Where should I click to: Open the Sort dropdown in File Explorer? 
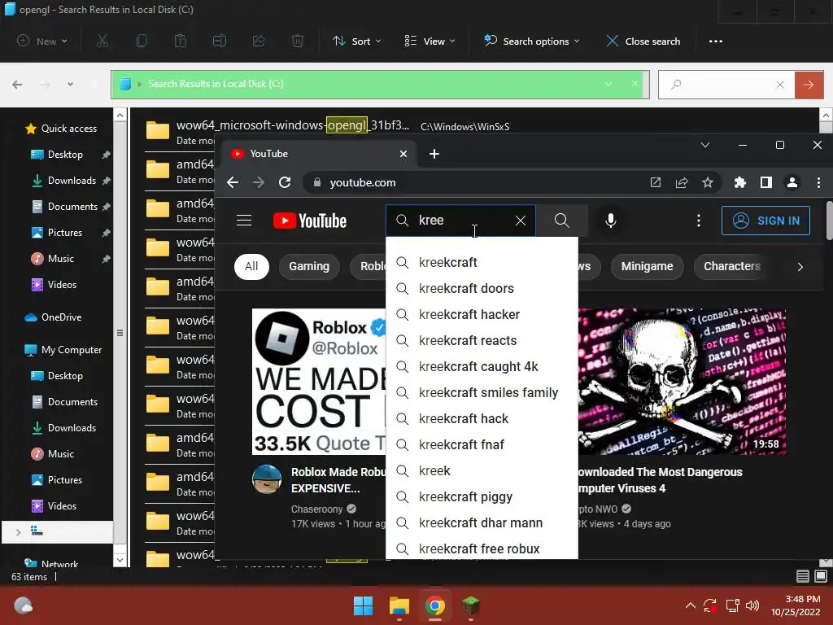click(x=357, y=41)
